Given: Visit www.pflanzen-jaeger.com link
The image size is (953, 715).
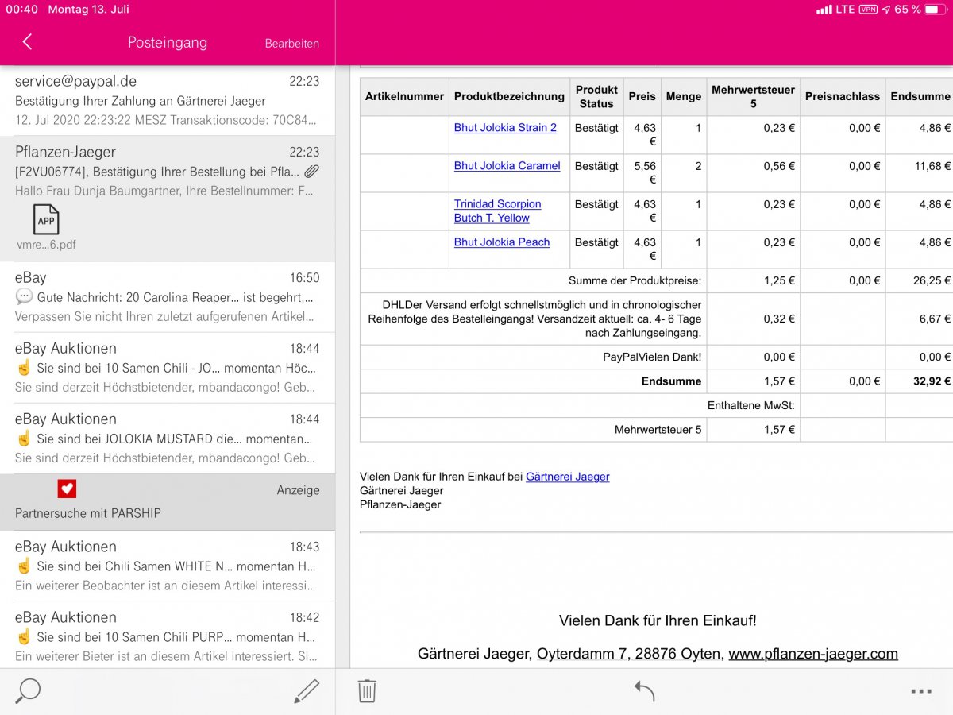Looking at the screenshot, I should pos(813,654).
